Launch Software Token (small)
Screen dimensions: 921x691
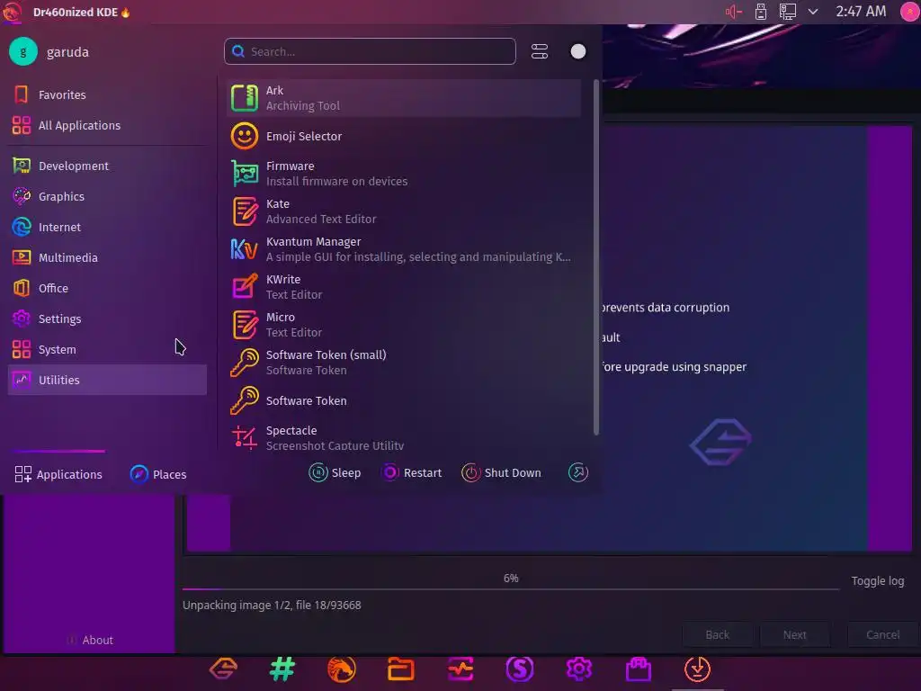tap(404, 363)
